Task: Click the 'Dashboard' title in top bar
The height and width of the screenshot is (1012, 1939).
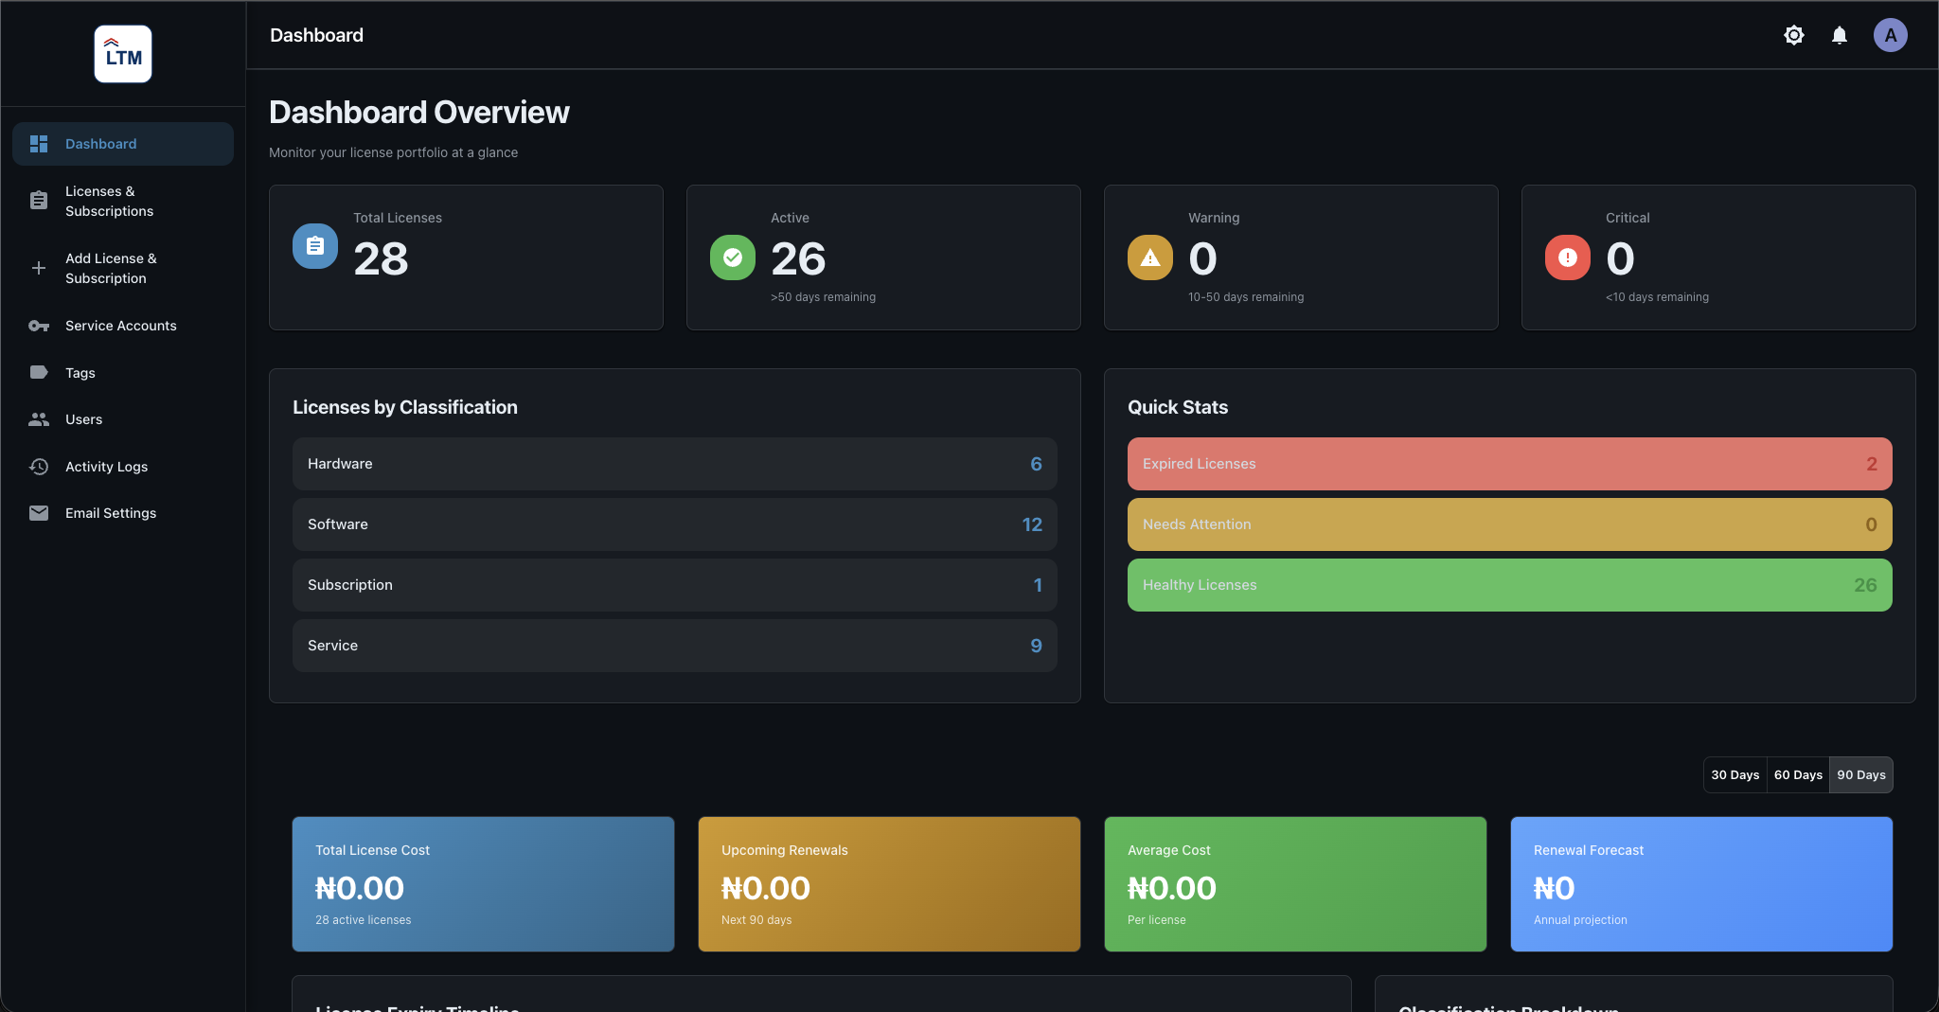Action: tap(316, 35)
